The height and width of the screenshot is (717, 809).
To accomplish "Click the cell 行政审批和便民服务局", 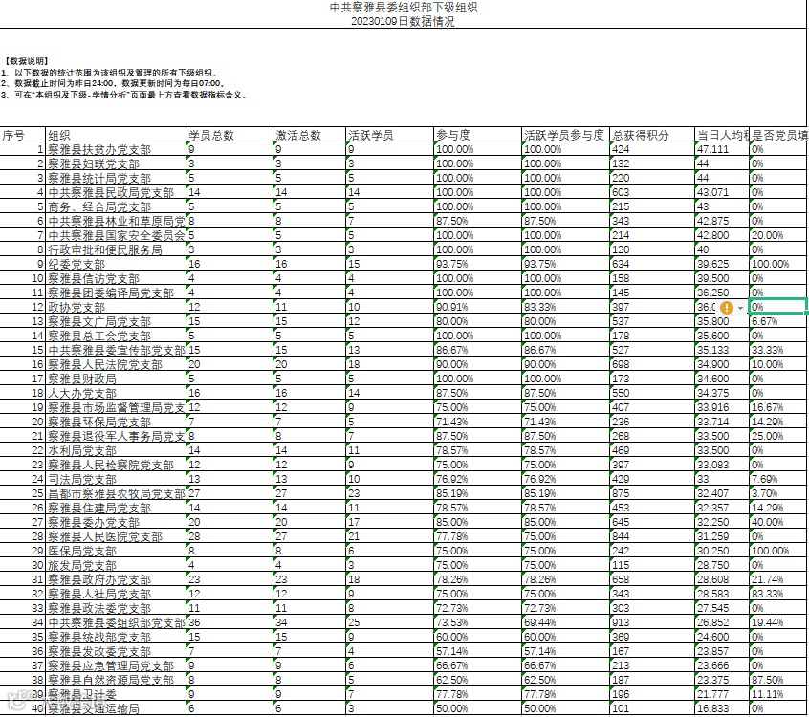I will pos(116,250).
